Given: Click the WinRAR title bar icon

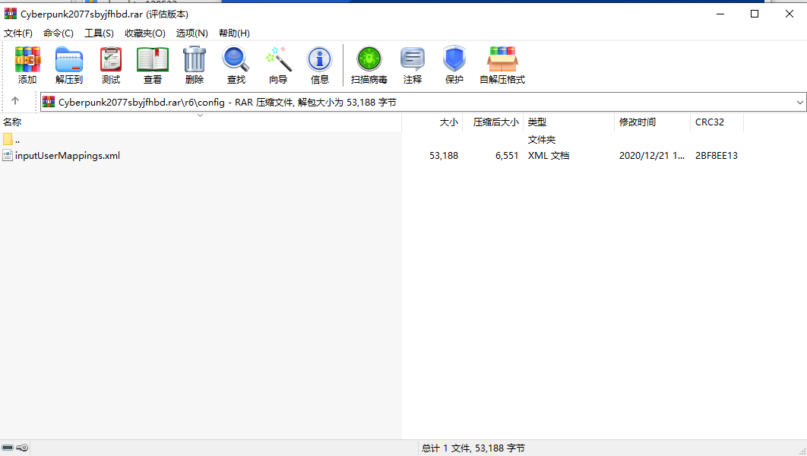Looking at the screenshot, I should (11, 14).
